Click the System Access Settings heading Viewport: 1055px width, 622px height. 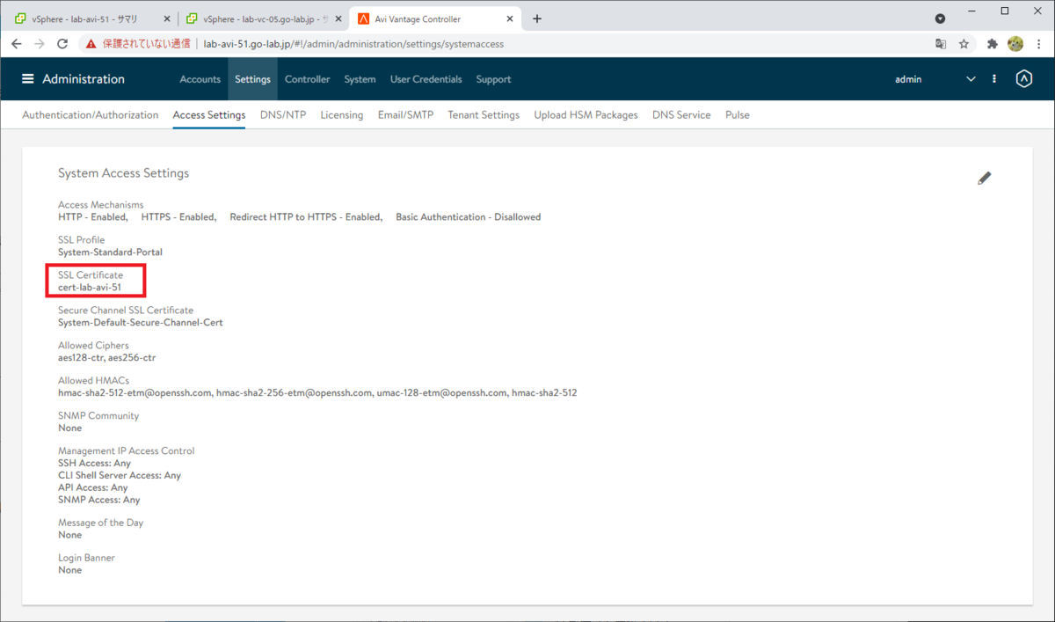pos(123,173)
